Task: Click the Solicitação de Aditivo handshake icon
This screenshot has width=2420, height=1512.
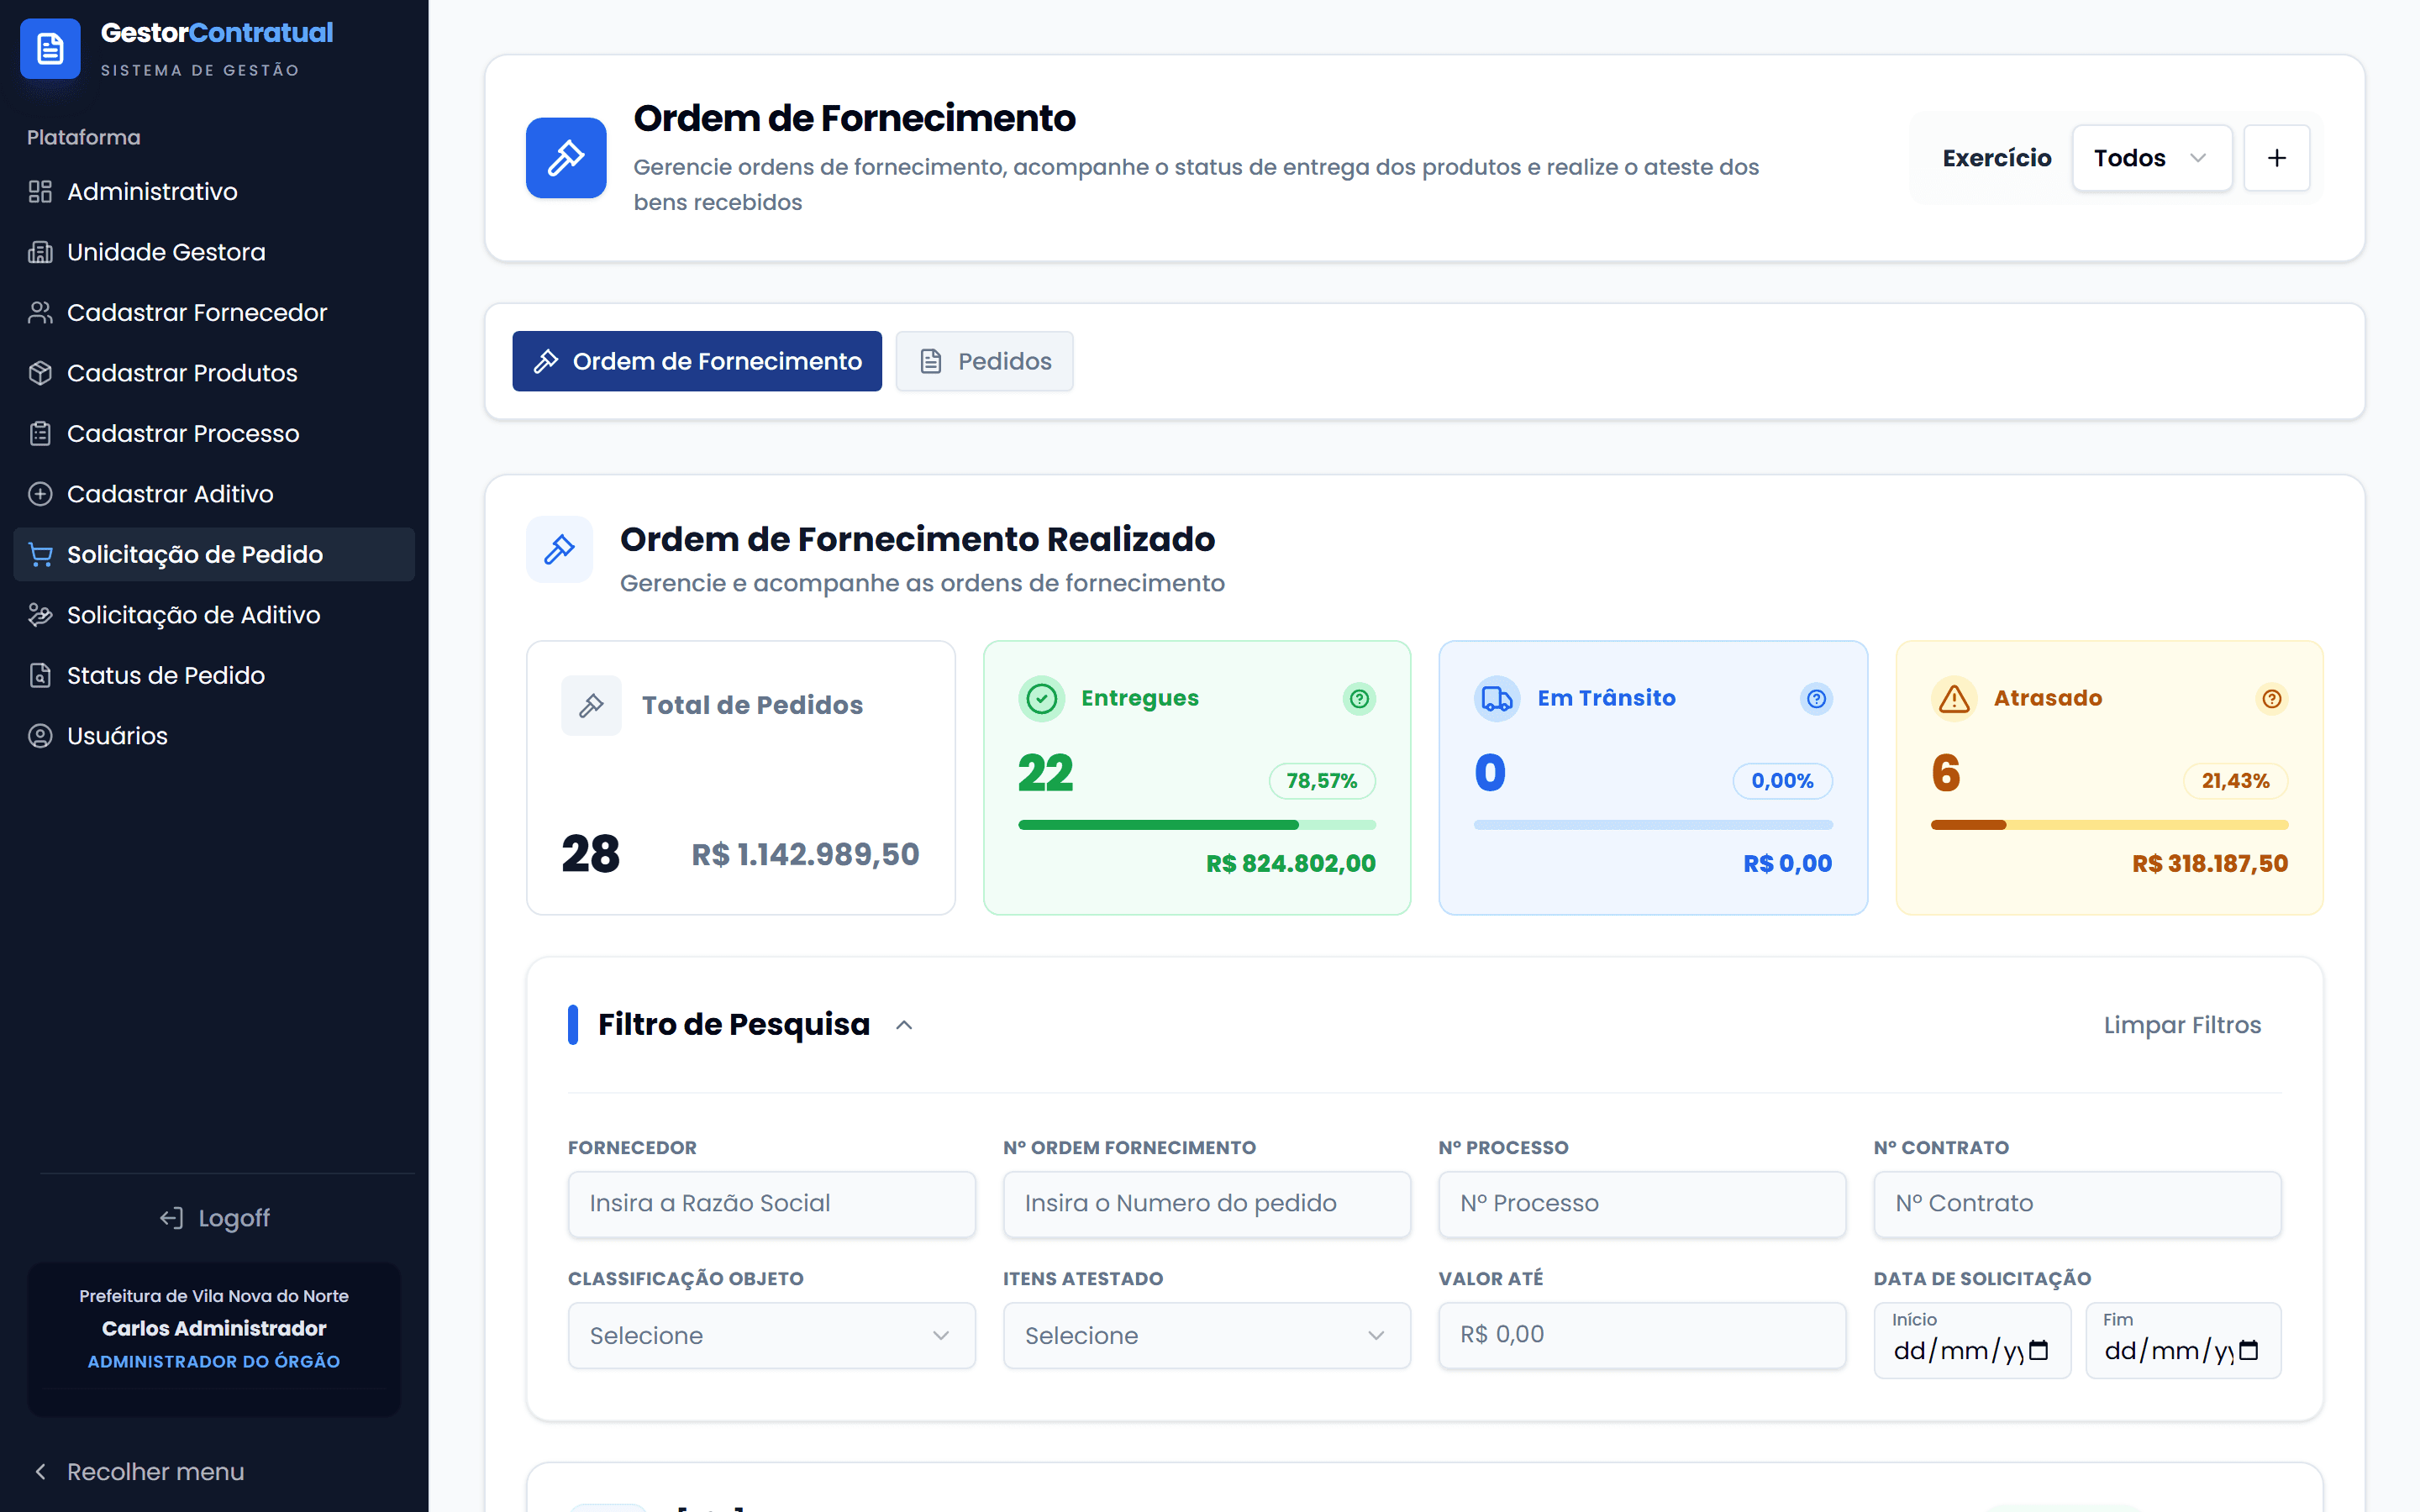Action: [x=40, y=615]
